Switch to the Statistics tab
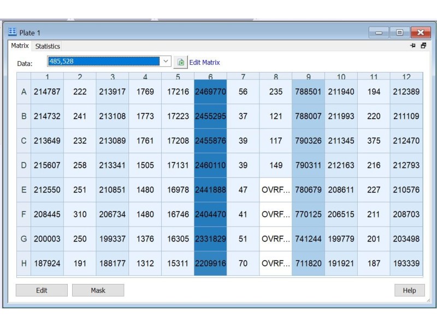This screenshot has width=437, height=327. pos(48,46)
